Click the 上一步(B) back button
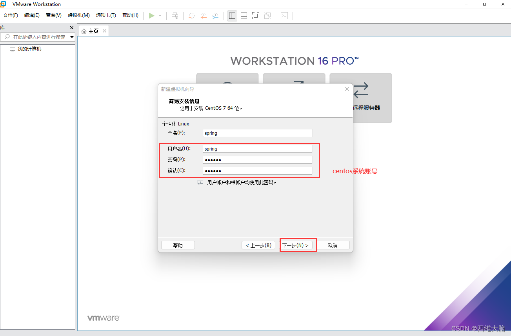Viewport: 511px width, 336px height. click(258, 245)
